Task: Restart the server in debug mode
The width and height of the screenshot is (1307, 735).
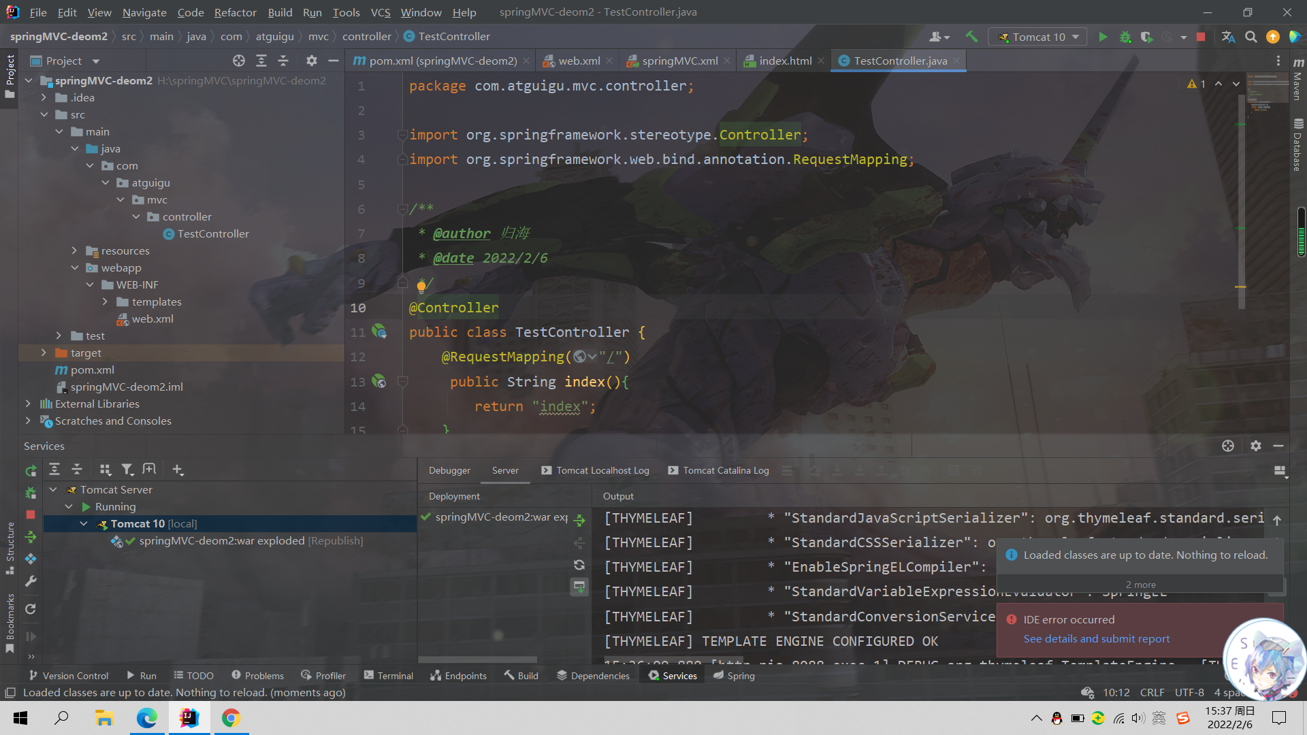Action: [30, 492]
